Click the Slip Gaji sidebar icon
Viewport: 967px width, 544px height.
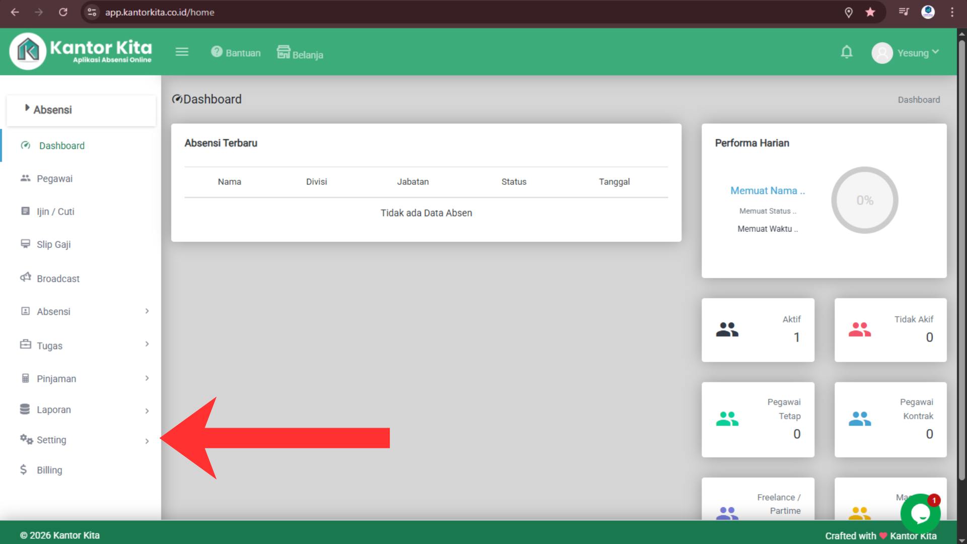(25, 244)
